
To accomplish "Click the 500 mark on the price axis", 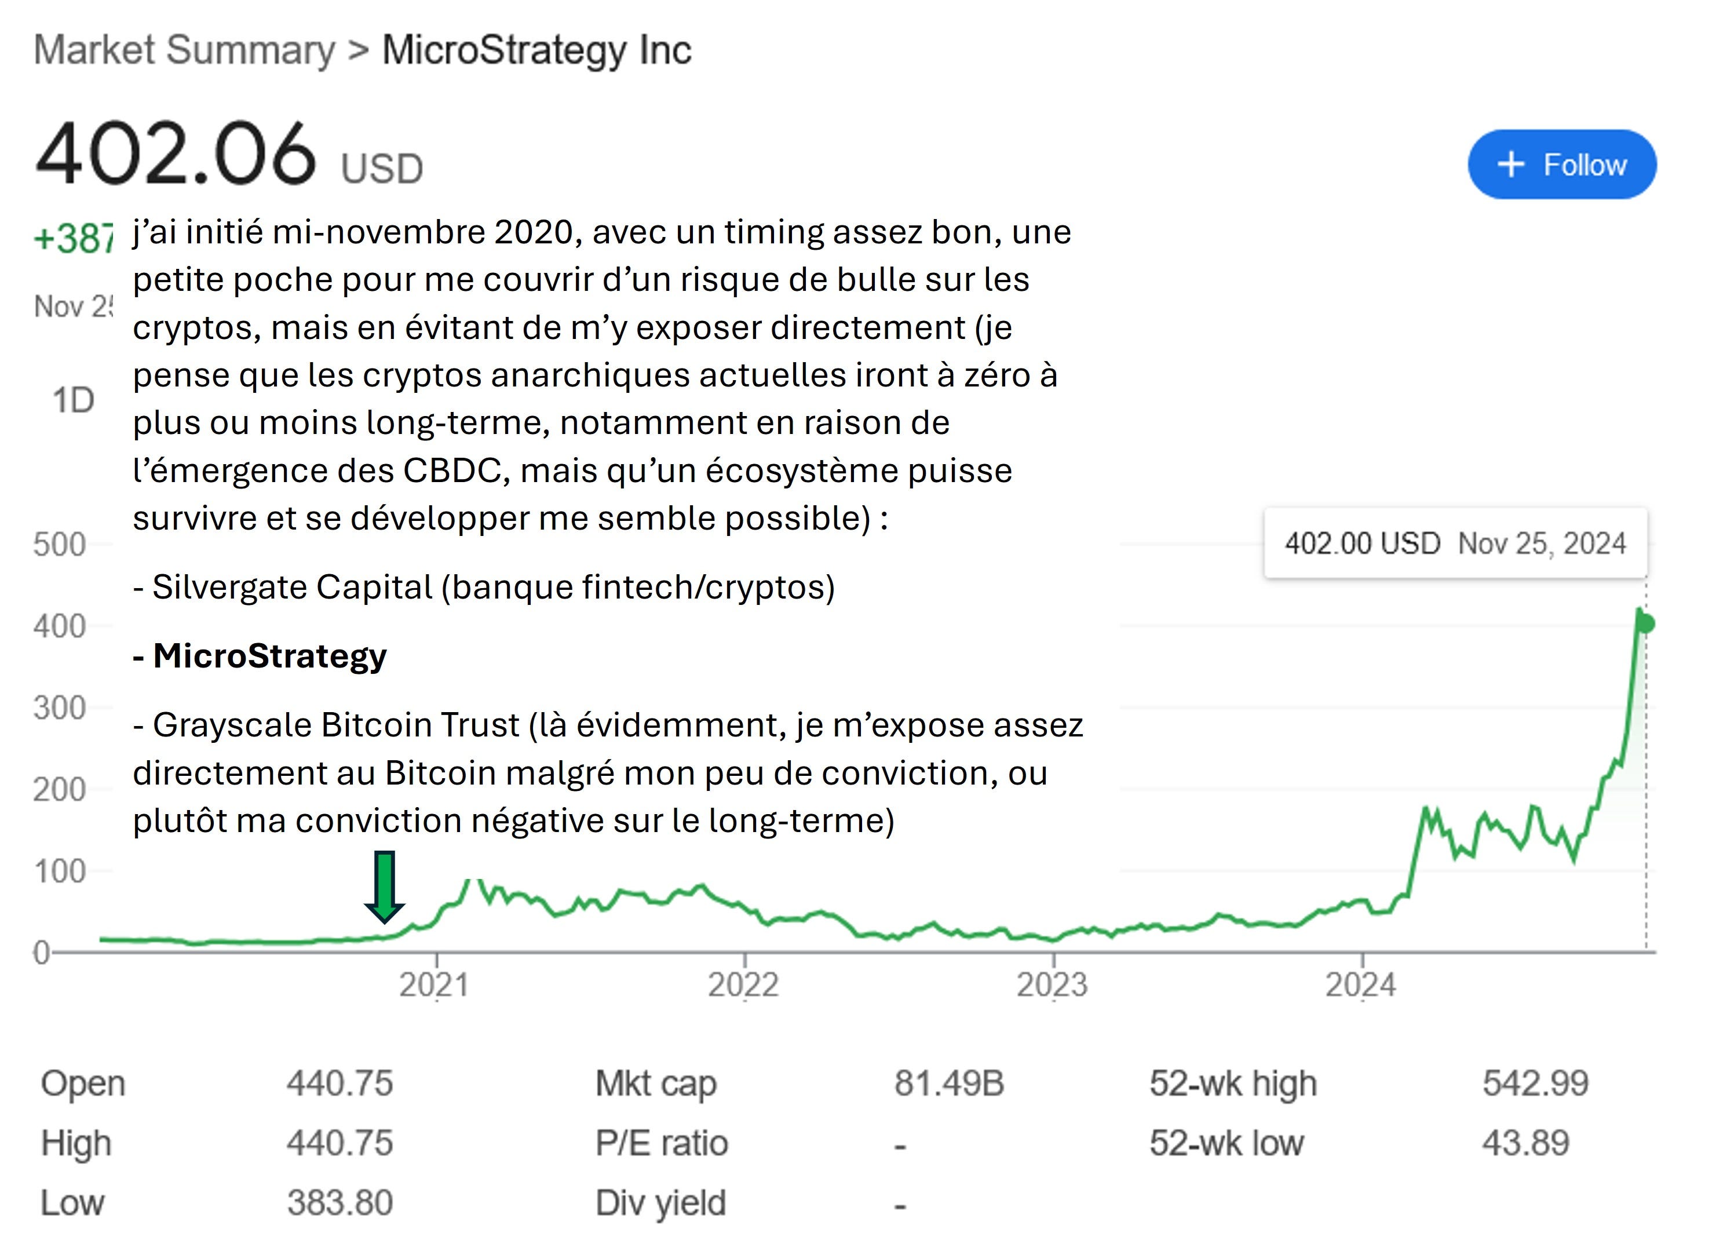I will tap(58, 543).
